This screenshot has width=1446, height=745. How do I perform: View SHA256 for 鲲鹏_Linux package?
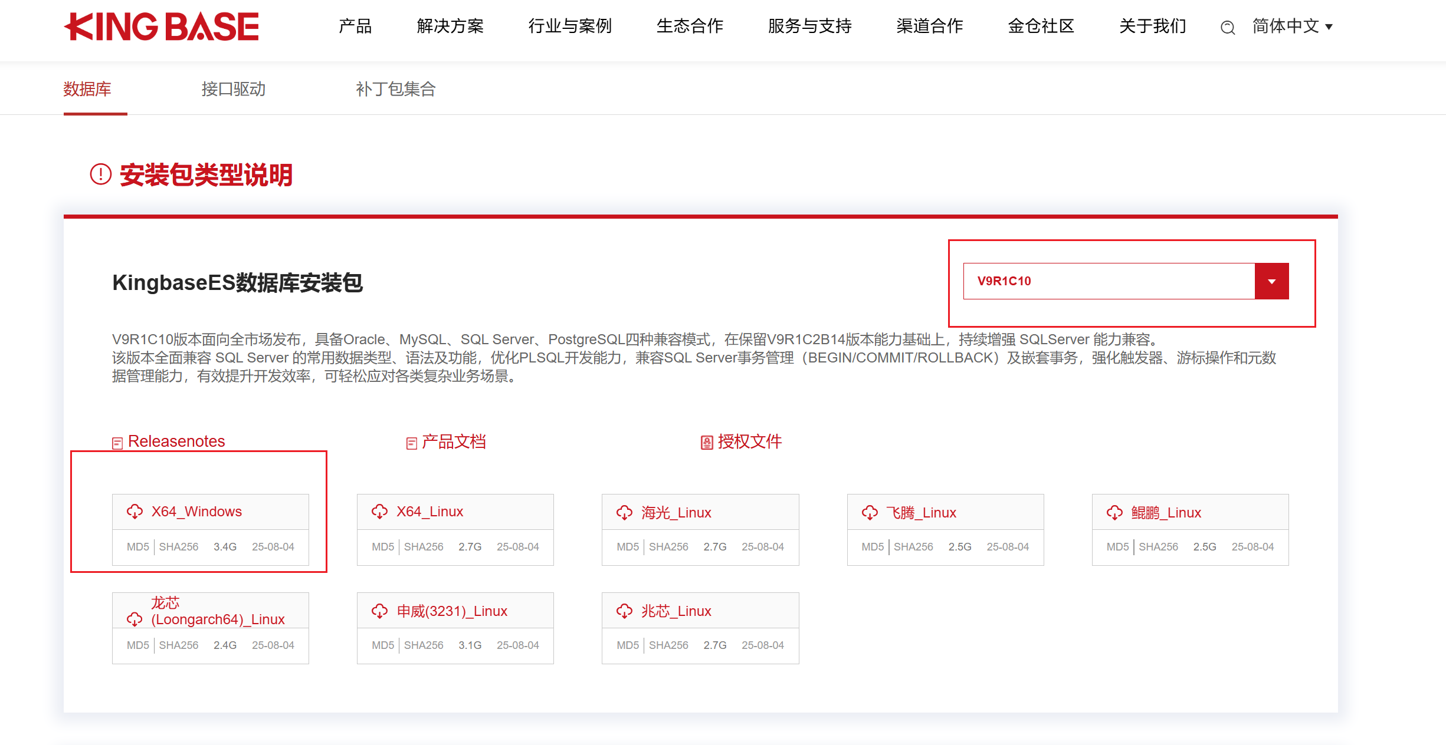[1159, 547]
